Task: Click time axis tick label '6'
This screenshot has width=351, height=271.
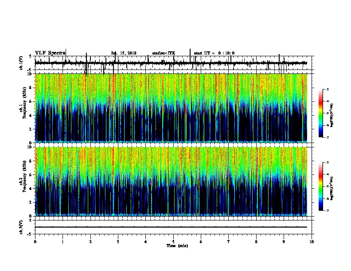Action: pyautogui.click(x=201, y=242)
